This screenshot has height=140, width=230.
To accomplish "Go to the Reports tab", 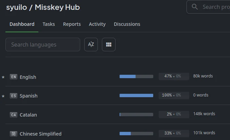I will tap(72, 24).
